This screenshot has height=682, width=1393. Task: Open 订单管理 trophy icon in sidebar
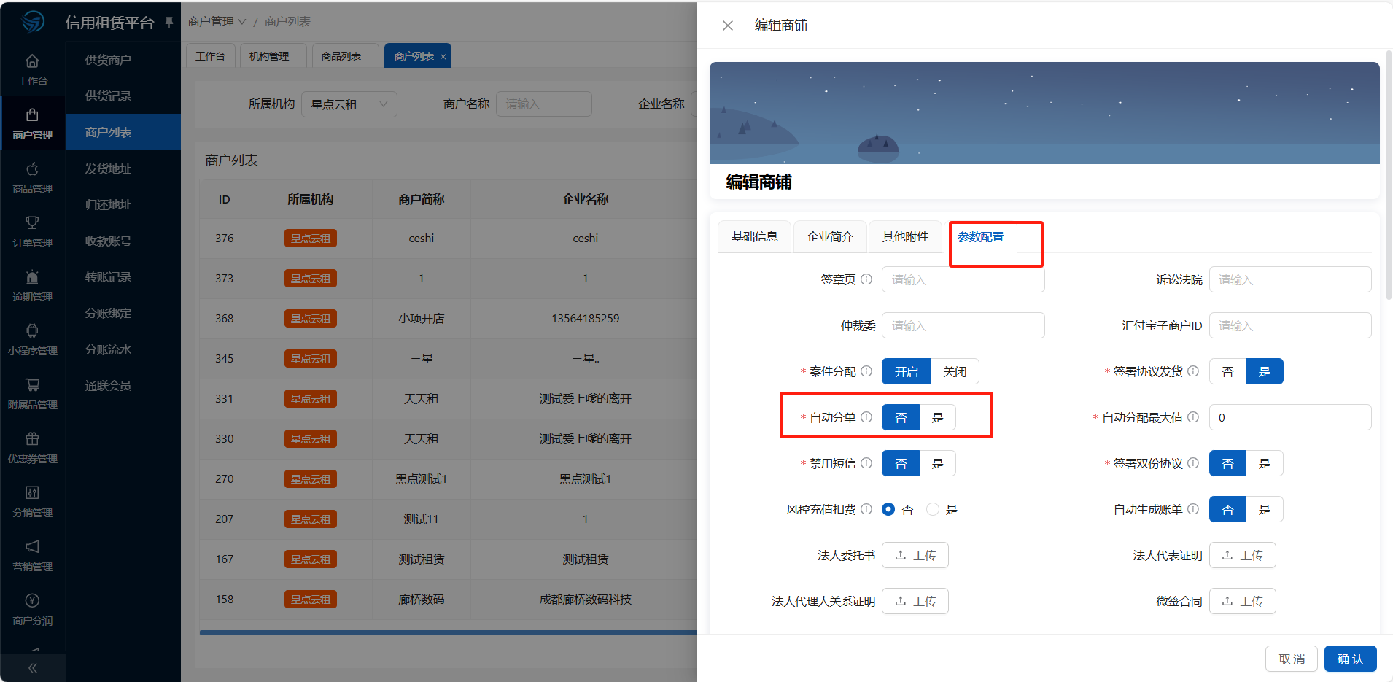[x=32, y=223]
